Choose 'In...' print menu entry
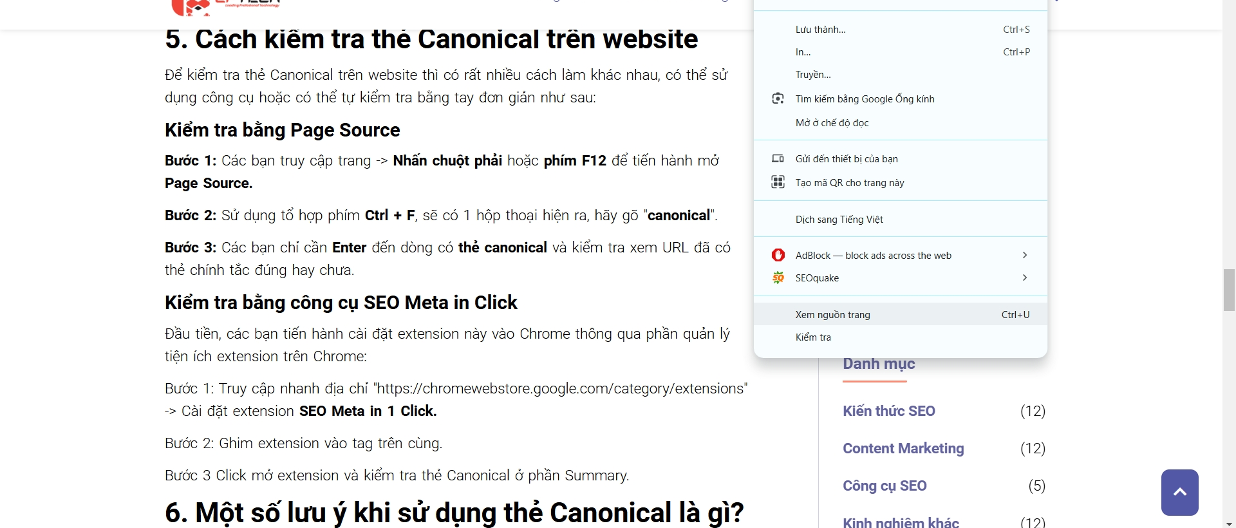This screenshot has width=1236, height=528. tap(901, 52)
